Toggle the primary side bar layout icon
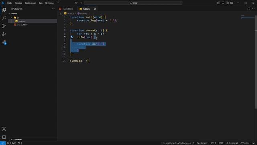 click(218, 3)
